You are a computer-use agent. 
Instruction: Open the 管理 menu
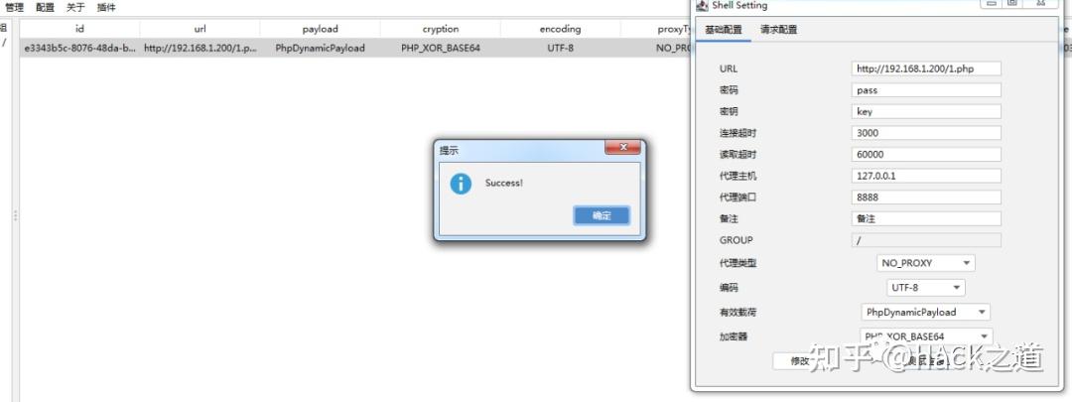[x=14, y=8]
